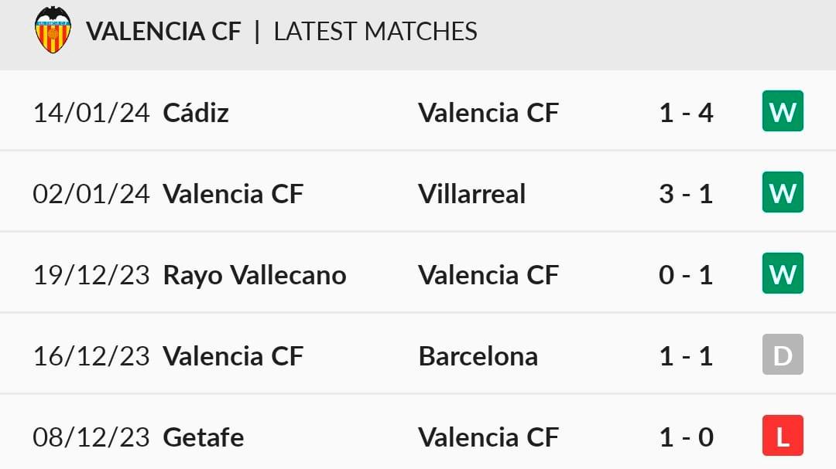
Task: Select the 16/12/23 match date
Action: (x=91, y=356)
